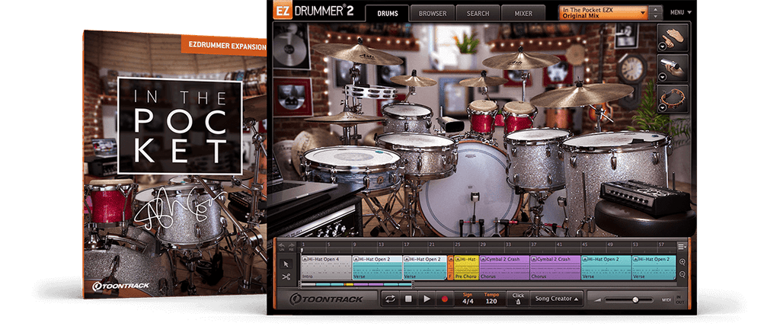Toggle loop playback on the transport
This screenshot has width=780, height=336.
pyautogui.click(x=390, y=299)
